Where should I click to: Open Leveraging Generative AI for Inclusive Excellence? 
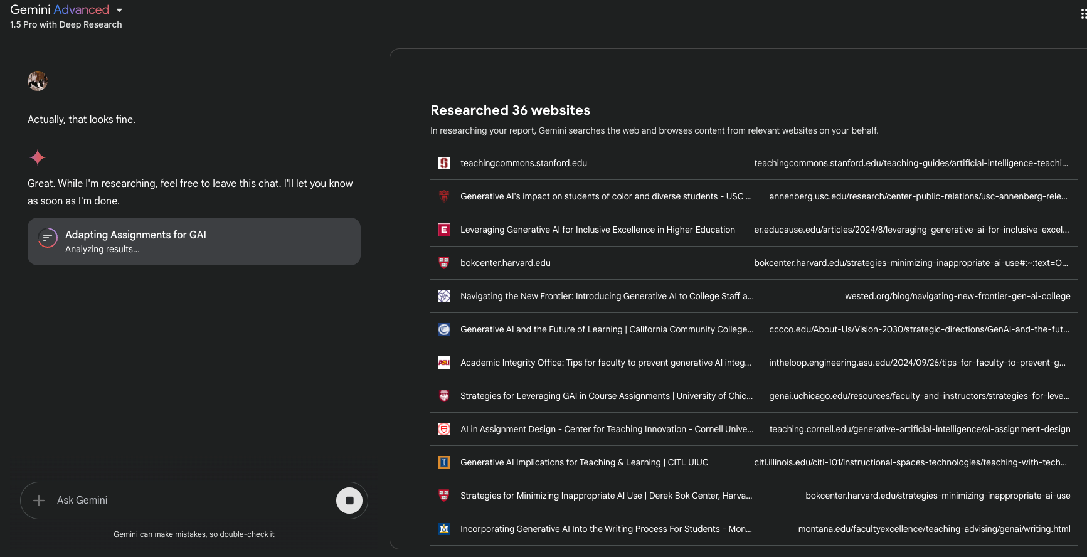pos(598,230)
